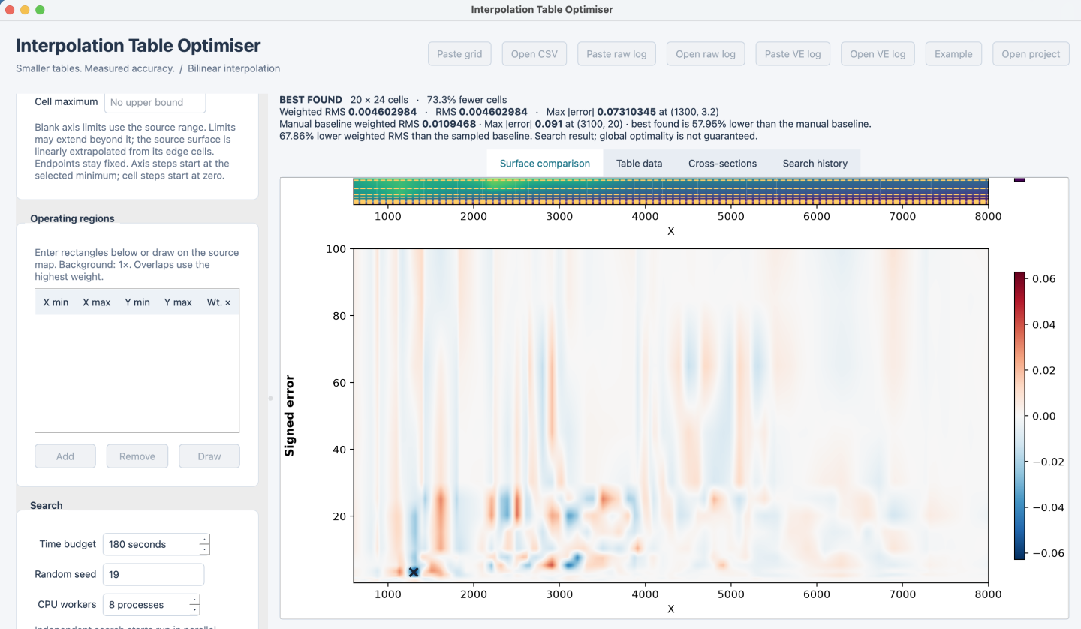1081x629 pixels.
Task: Switch to the Surface comparison tab
Action: 545,164
